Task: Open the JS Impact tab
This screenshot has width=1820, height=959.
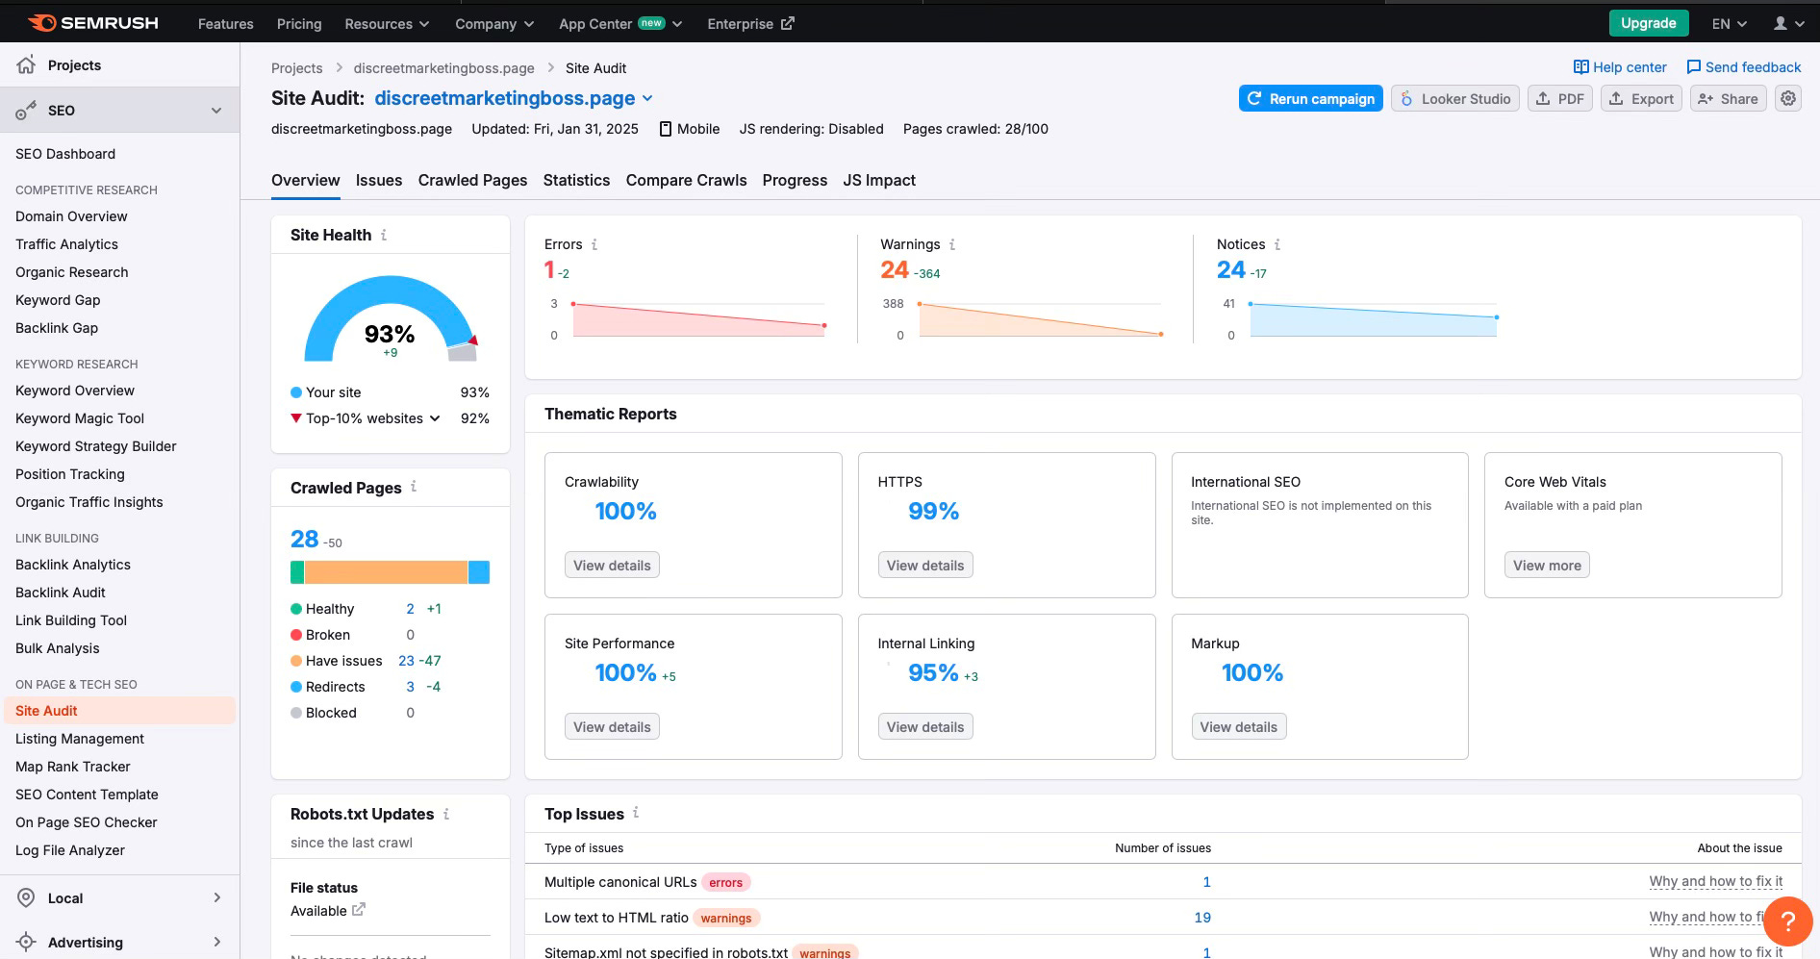Action: [x=879, y=180]
